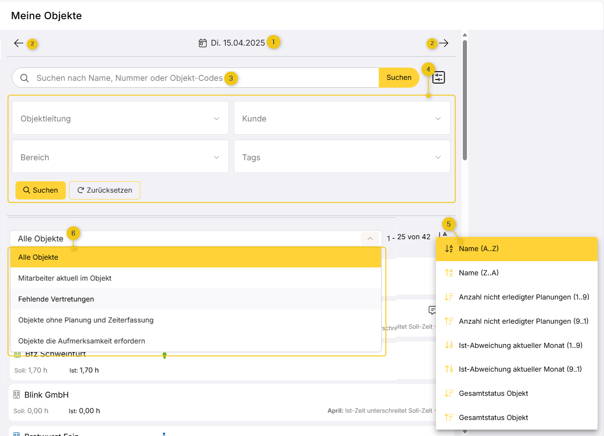Expand the Kunde dropdown

click(x=342, y=118)
